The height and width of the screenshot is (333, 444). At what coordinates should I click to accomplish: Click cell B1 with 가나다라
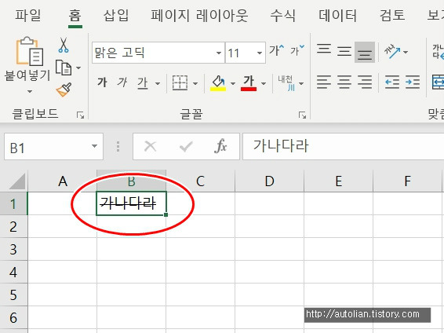click(131, 203)
